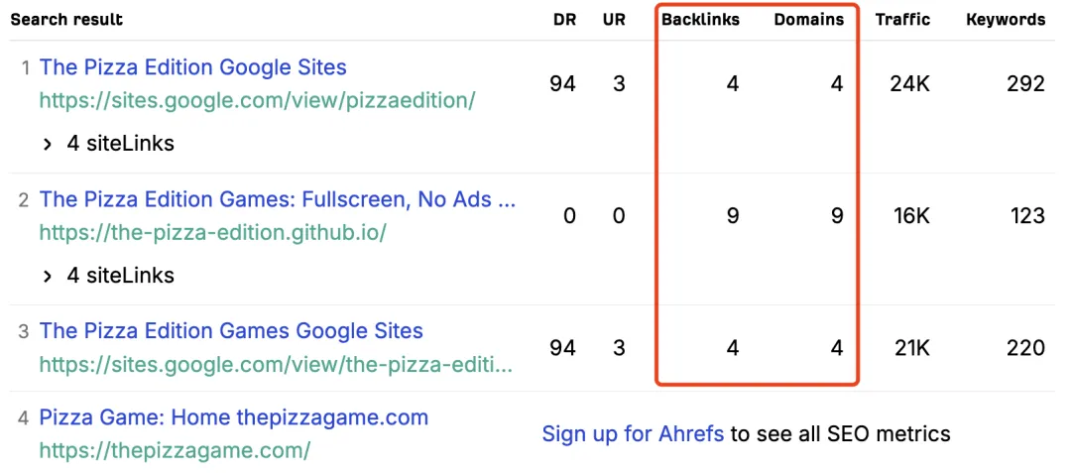Image resolution: width=1071 pixels, height=473 pixels.
Task: Open The Pizza Edition Google Sites title
Action: pyautogui.click(x=192, y=67)
